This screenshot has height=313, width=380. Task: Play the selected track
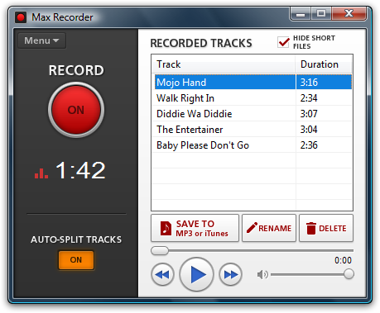(x=196, y=274)
